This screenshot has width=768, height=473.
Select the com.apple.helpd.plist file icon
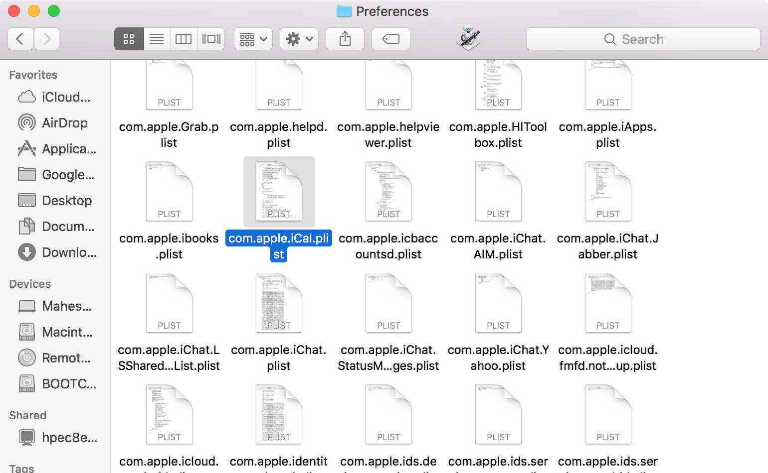(x=279, y=85)
